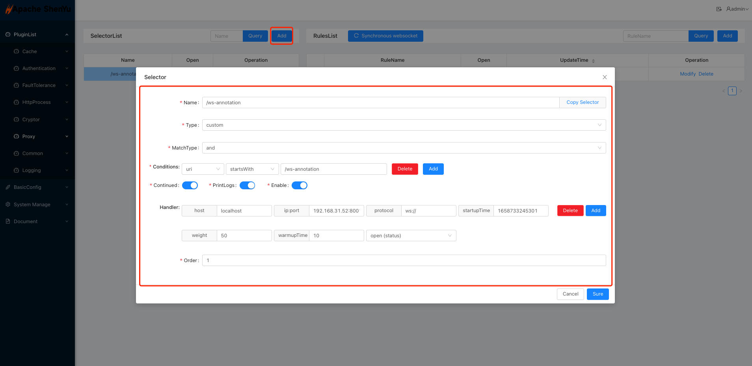Click the Authentication category icon

tap(16, 68)
